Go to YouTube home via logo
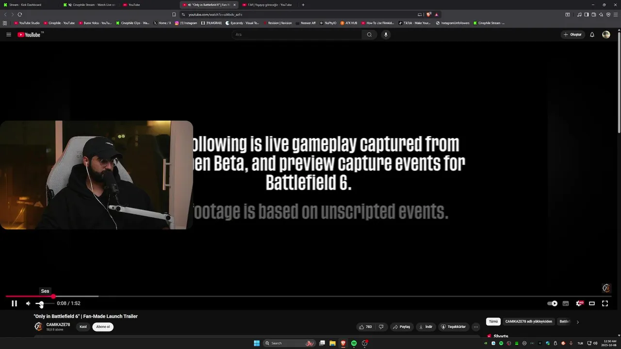621x349 pixels. pos(30,34)
